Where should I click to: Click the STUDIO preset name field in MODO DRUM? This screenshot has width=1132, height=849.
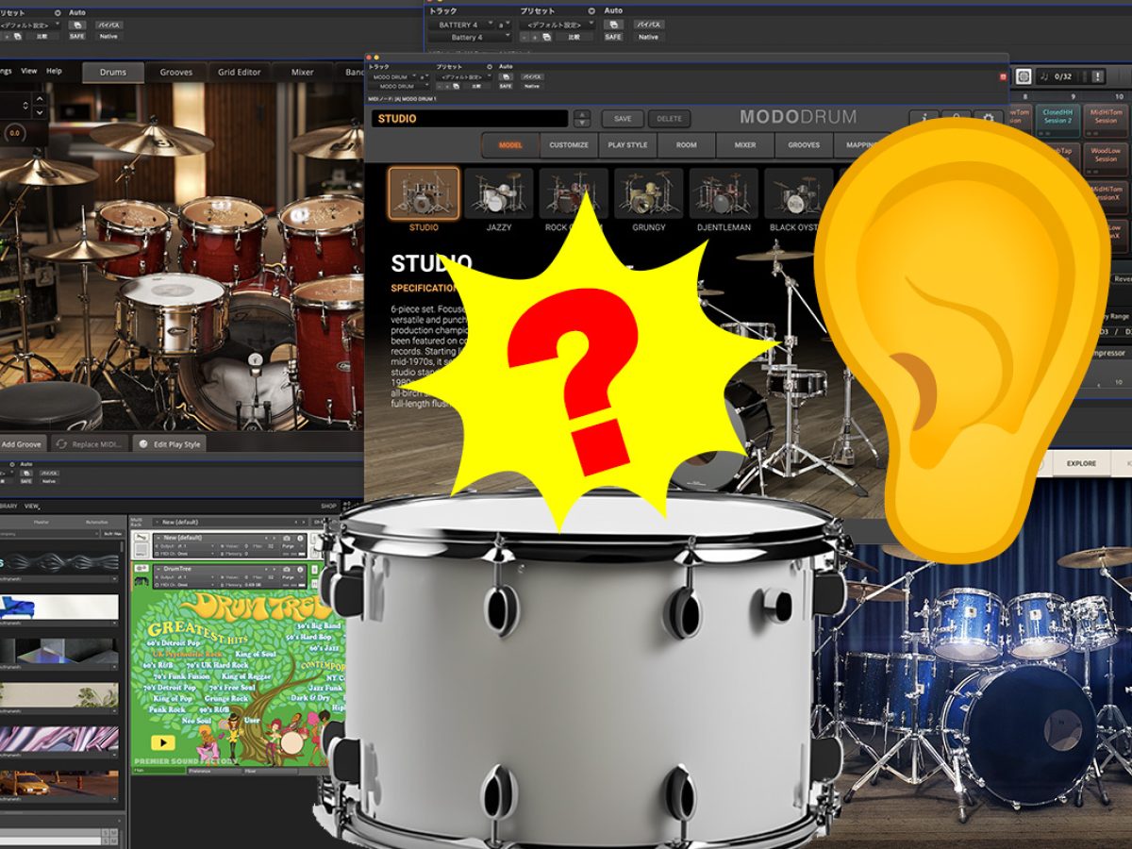point(470,119)
